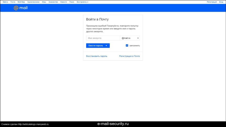Open the Почта link in the top bar
Image resolution: width=226 pixels, height=127 pixels.
click(x=13, y=2)
